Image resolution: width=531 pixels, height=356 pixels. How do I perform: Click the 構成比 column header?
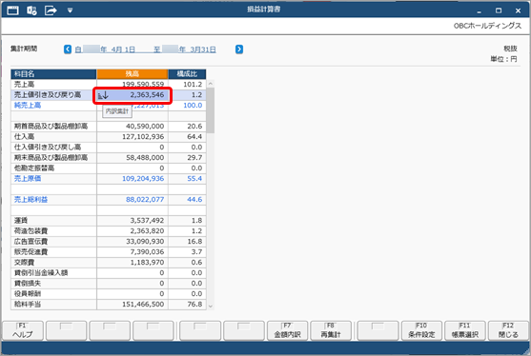(187, 73)
